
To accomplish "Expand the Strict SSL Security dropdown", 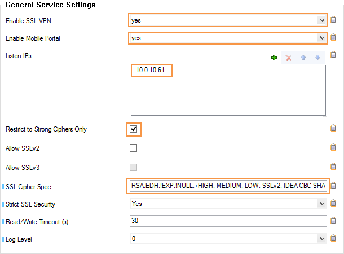I will tap(228, 204).
